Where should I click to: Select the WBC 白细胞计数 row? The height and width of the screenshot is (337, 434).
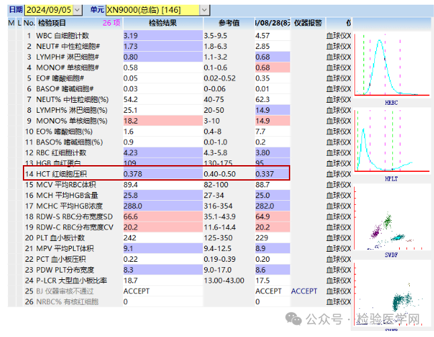coord(180,36)
